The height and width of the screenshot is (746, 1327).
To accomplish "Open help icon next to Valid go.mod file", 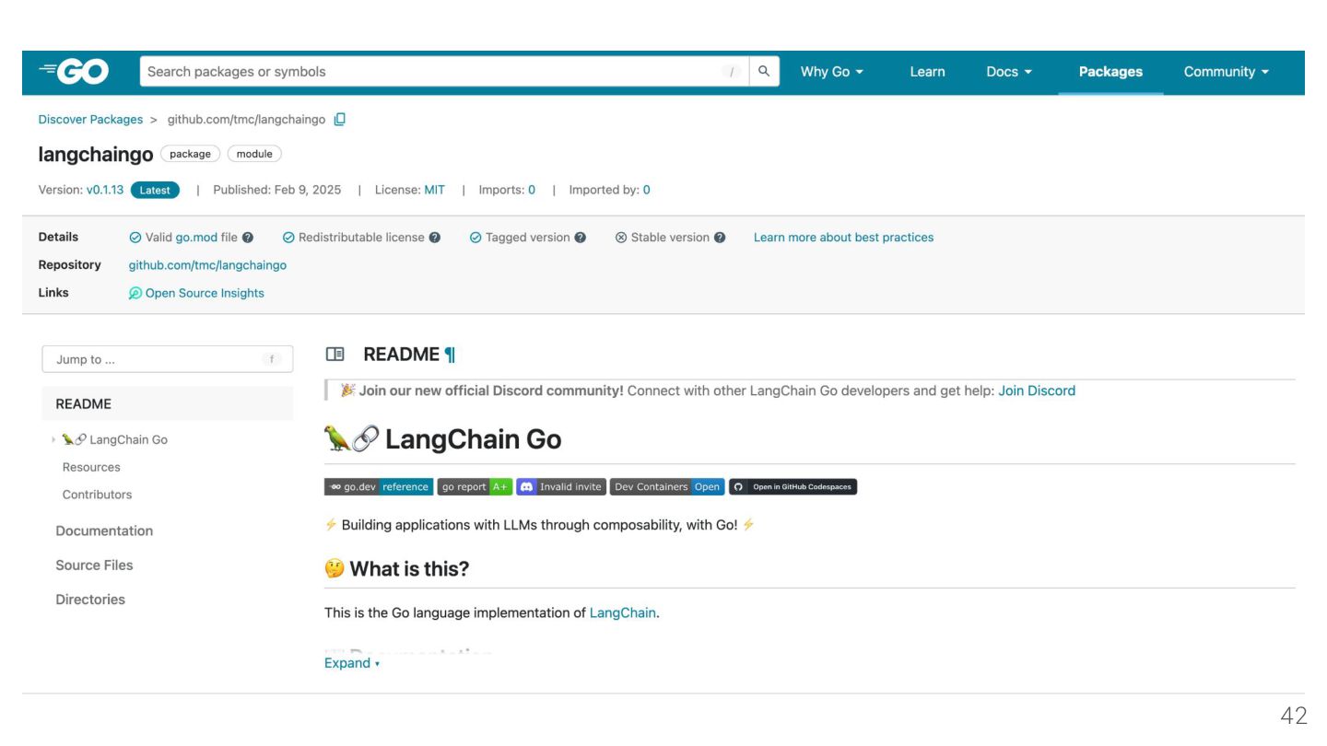I will (248, 238).
